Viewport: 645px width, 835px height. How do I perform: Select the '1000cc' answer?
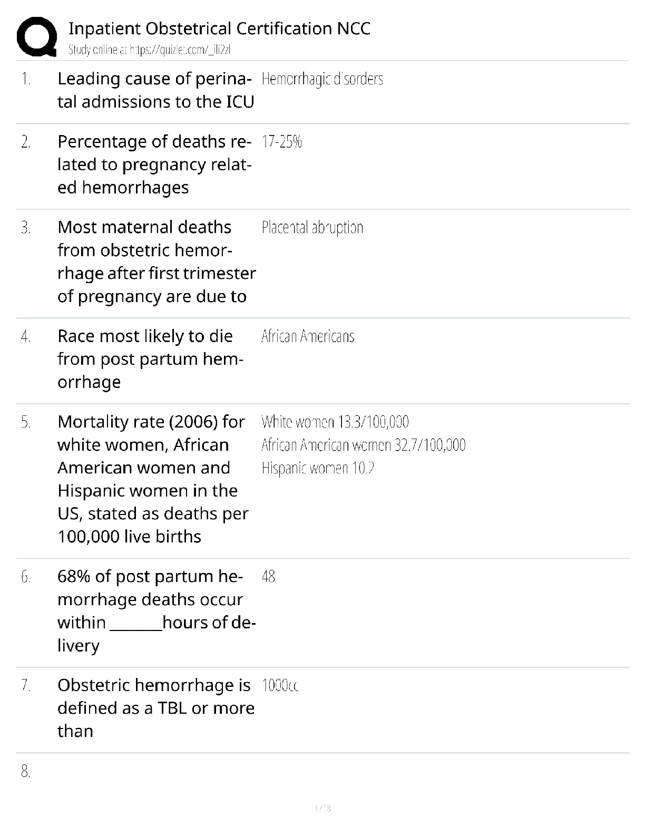click(x=280, y=686)
